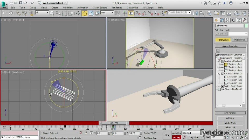This screenshot has height=140, width=249.
Task: Open the Rendering menu
Action: tap(117, 8)
